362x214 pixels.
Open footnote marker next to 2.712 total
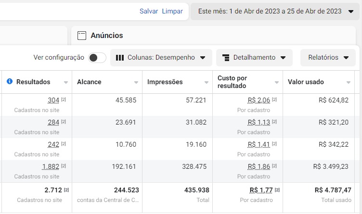(66, 190)
